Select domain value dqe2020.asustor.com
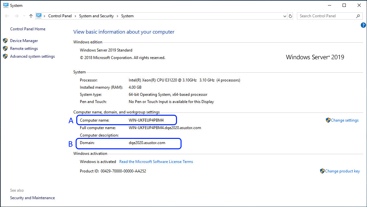The height and width of the screenshot is (207, 367). [x=147, y=143]
